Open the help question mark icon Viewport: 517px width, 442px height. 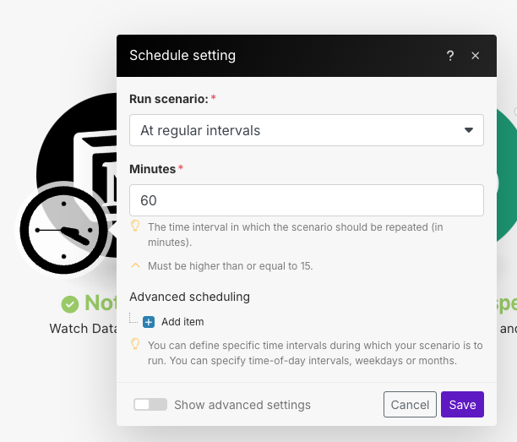450,56
